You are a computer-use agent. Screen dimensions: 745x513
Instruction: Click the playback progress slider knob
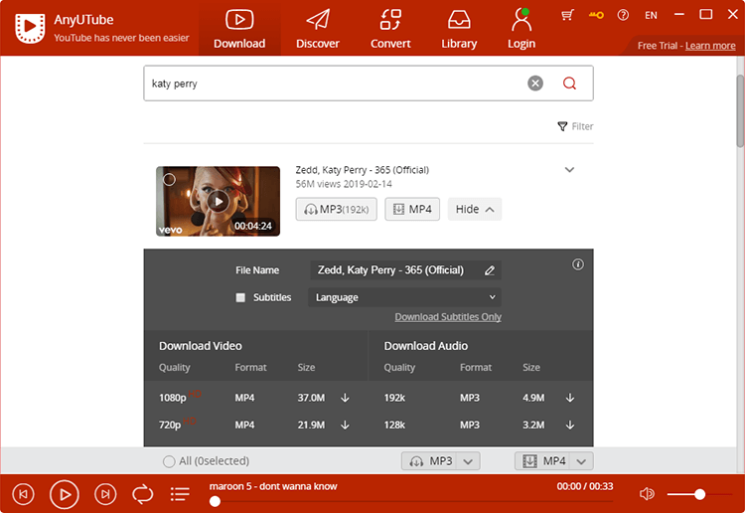(x=215, y=501)
